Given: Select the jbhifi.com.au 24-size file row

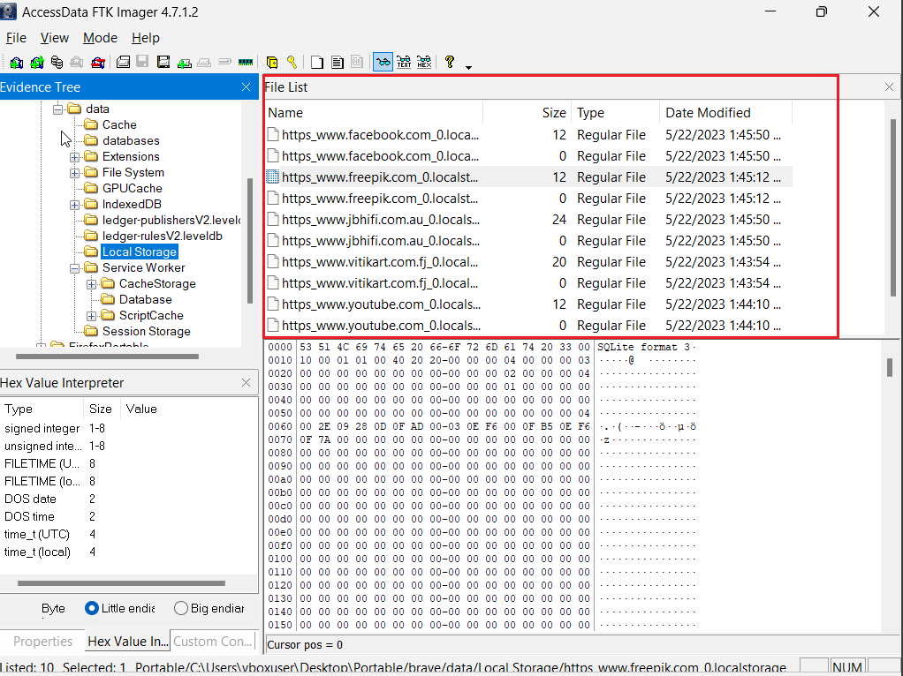Looking at the screenshot, I should coord(380,220).
